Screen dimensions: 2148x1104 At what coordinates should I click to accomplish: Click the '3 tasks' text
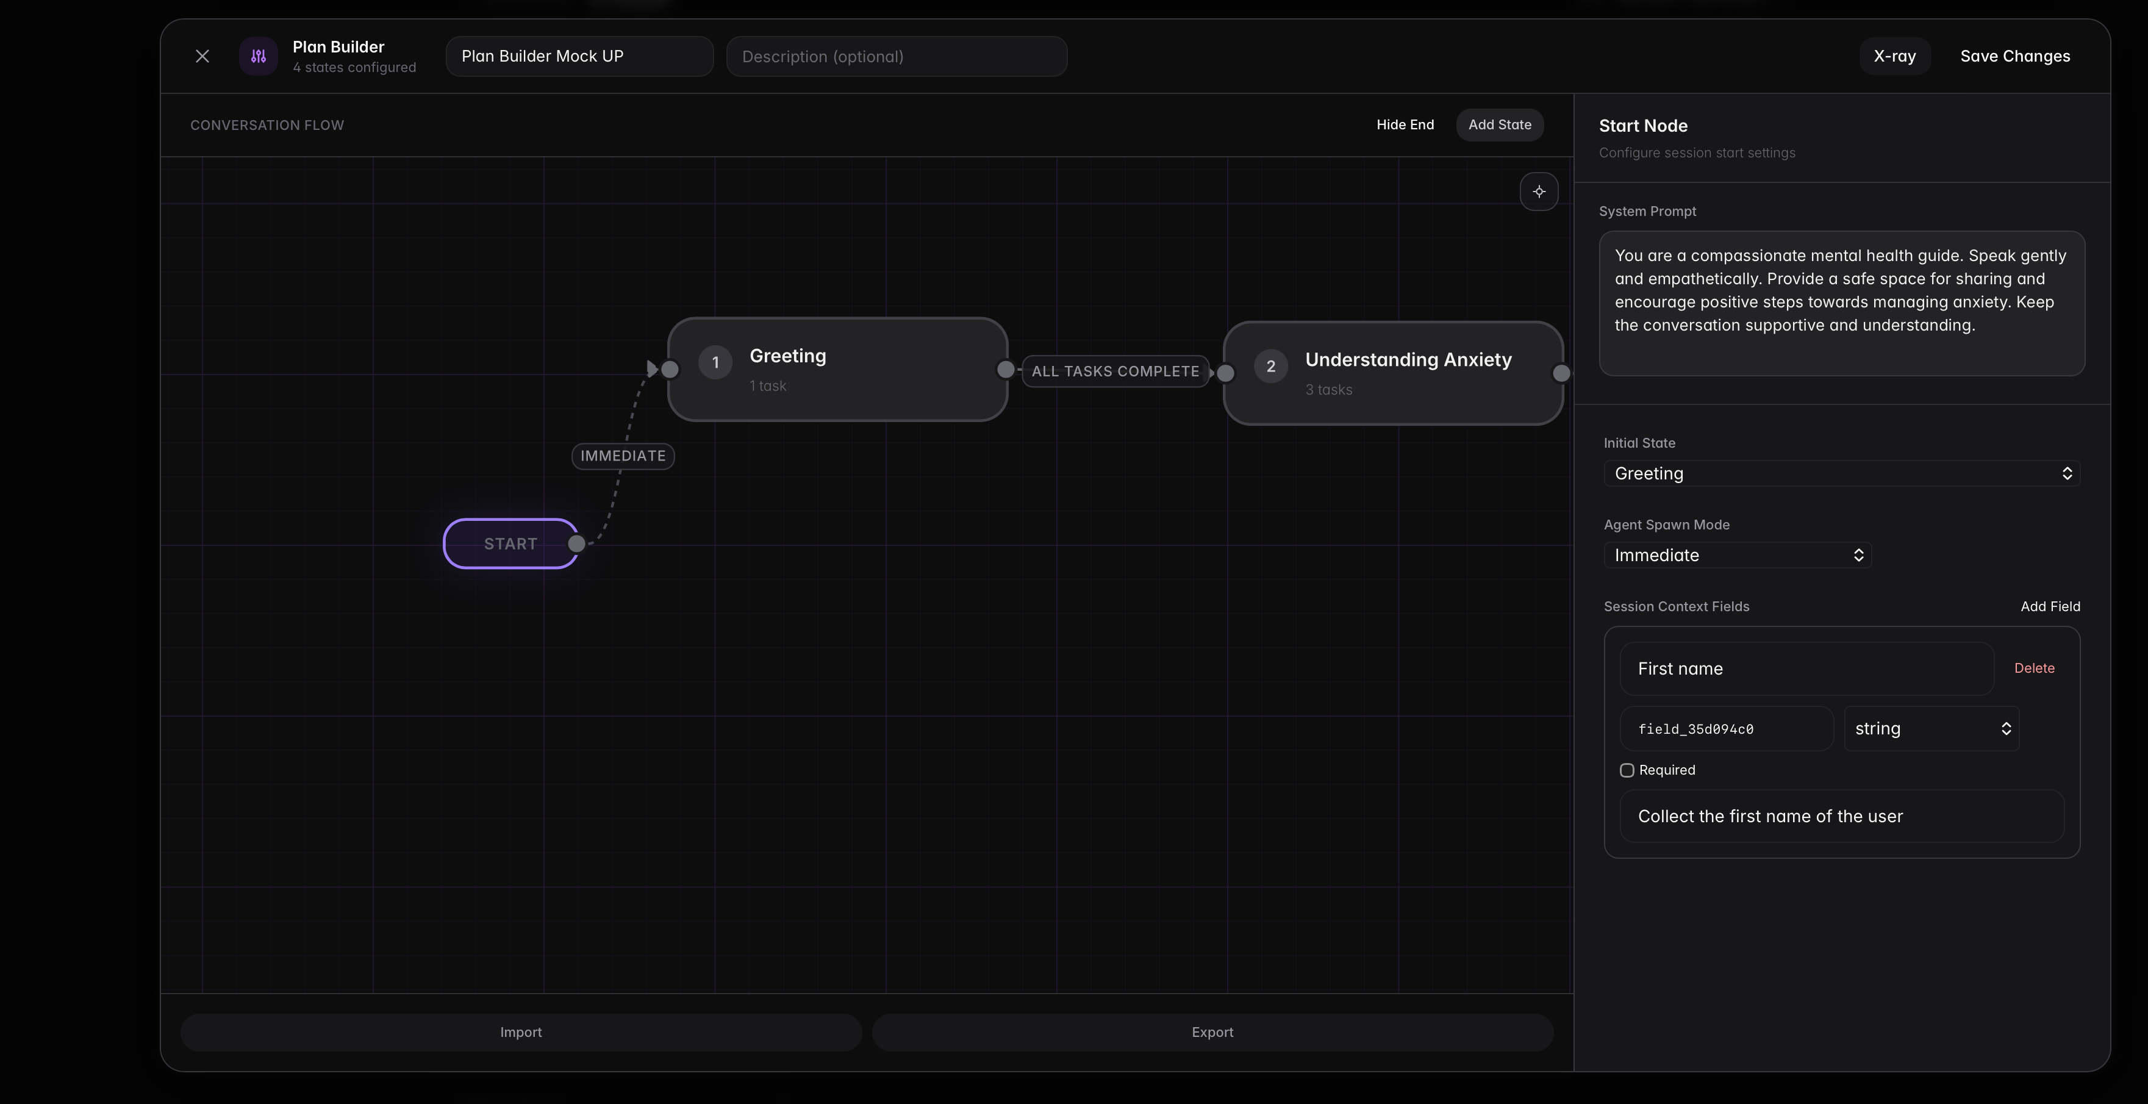coord(1328,389)
